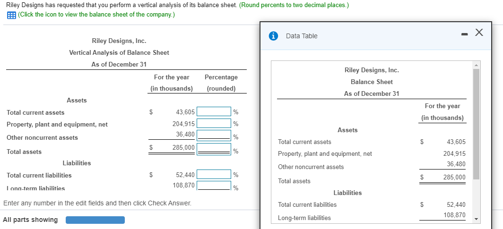The width and height of the screenshot is (503, 229).
Task: Click the Data Table title text
Action: tap(302, 36)
